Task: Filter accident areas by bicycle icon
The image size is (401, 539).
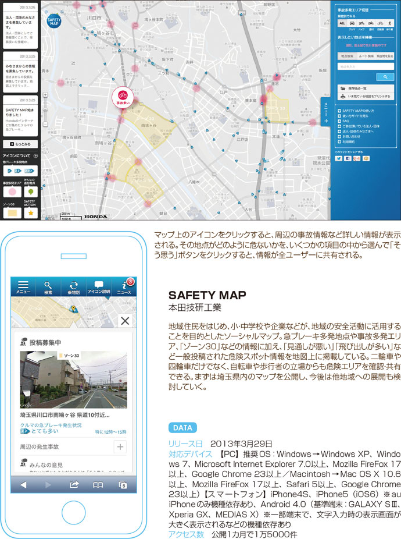Action: tap(380, 23)
